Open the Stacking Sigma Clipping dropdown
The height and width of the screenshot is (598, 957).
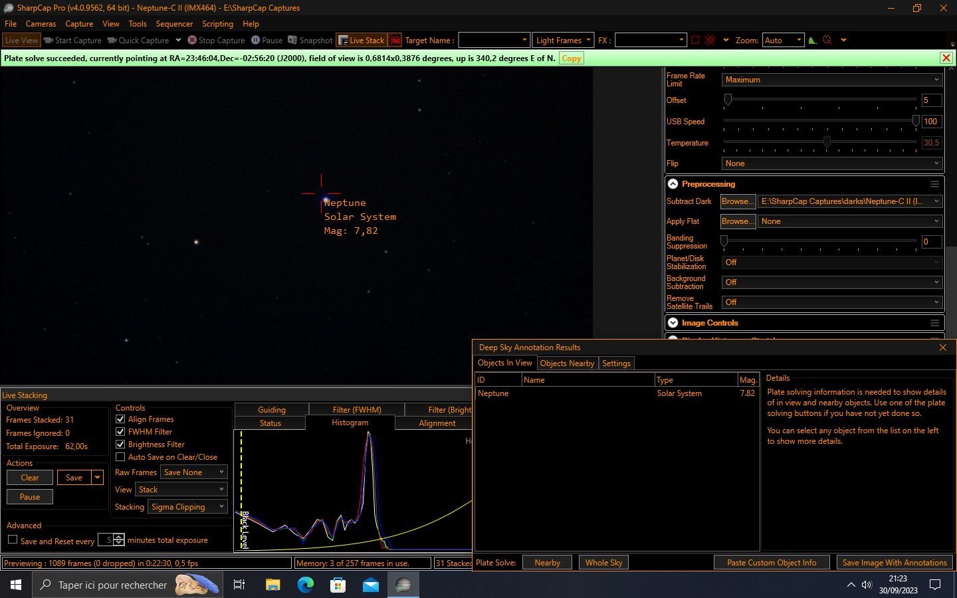pyautogui.click(x=187, y=507)
